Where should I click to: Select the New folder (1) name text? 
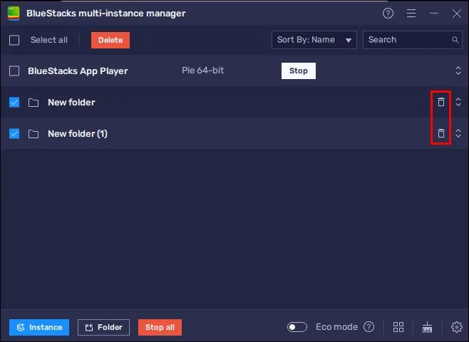[78, 134]
